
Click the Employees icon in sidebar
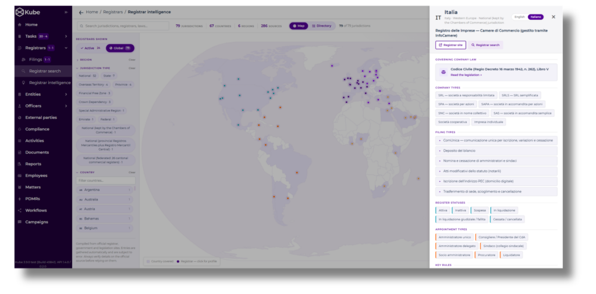coord(20,175)
